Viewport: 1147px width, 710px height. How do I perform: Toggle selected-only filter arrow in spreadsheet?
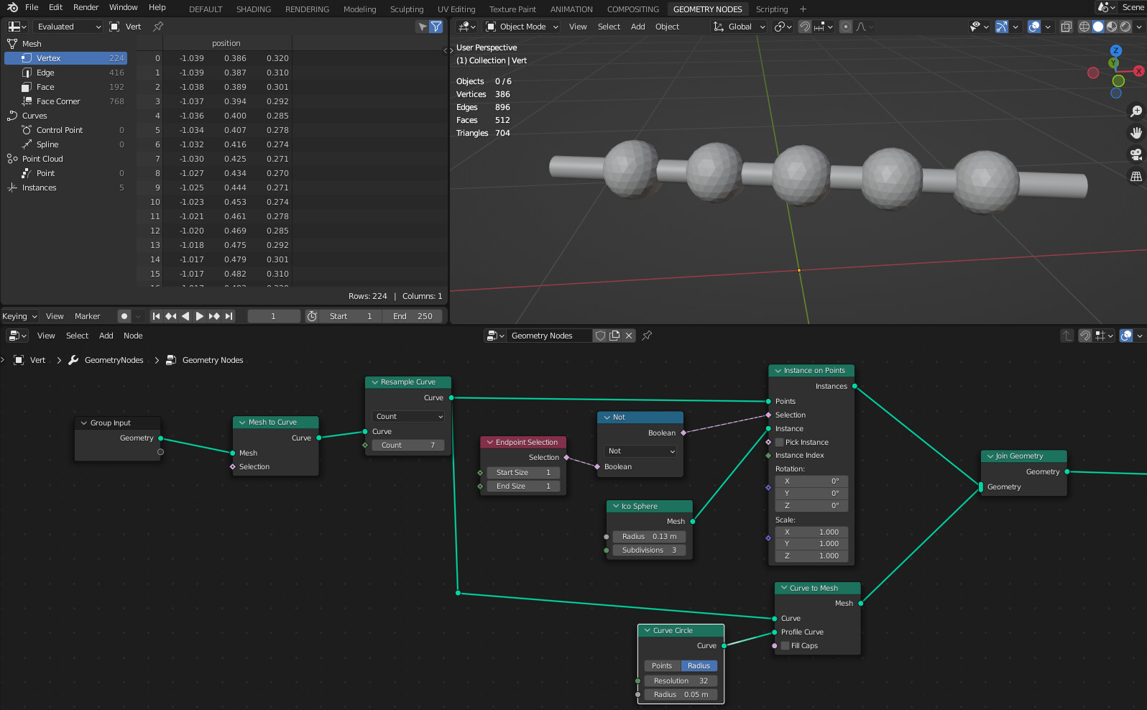coord(423,27)
